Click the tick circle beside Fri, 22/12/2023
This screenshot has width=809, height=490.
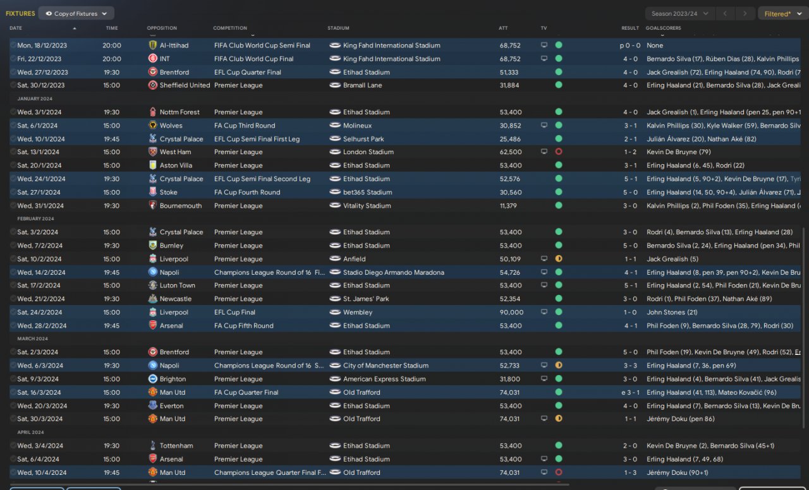tap(13, 59)
